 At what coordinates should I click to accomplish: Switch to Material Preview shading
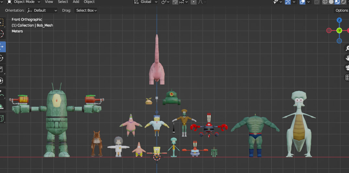(337, 2)
